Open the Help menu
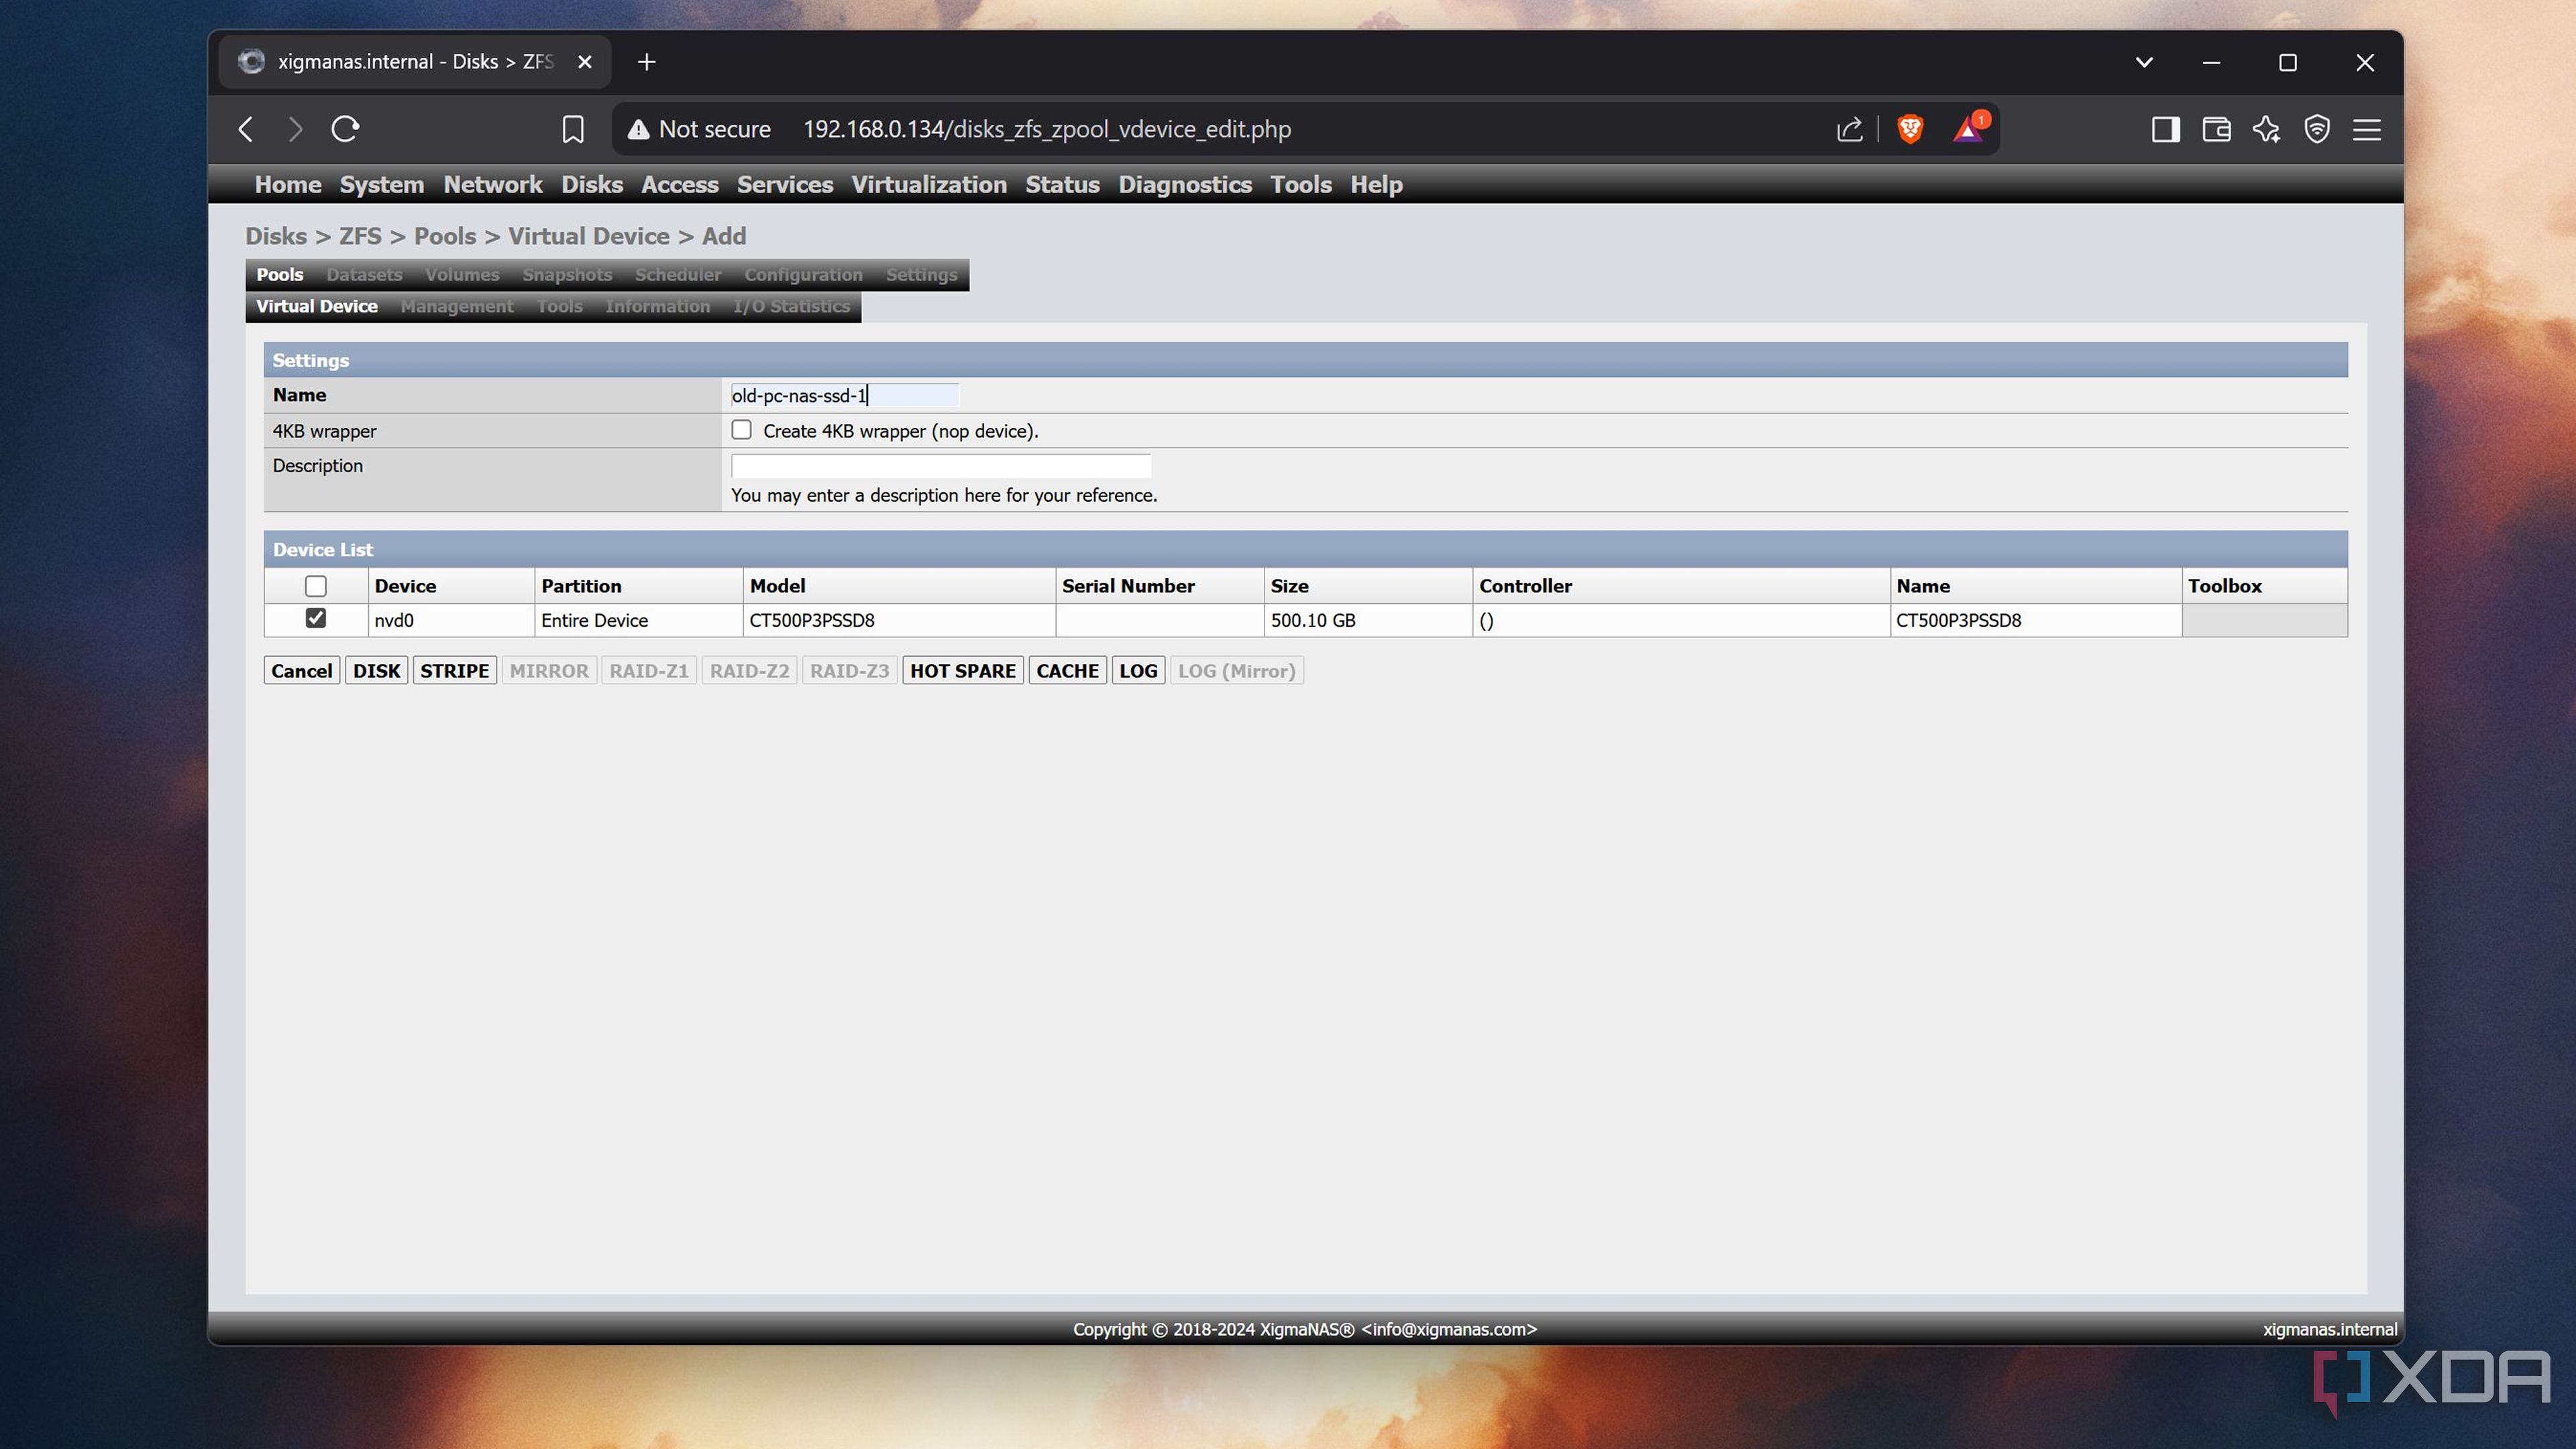The width and height of the screenshot is (2576, 1449). point(1376,185)
